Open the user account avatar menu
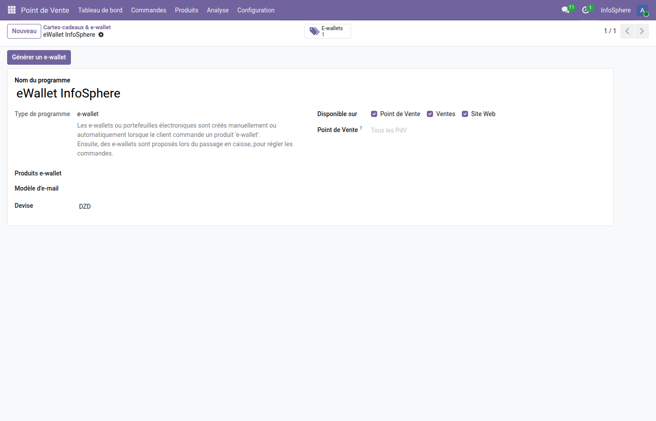Screen dimensions: 656x421 643,10
